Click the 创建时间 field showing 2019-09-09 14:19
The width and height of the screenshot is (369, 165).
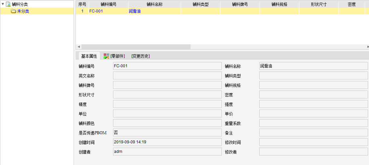tap(167, 142)
